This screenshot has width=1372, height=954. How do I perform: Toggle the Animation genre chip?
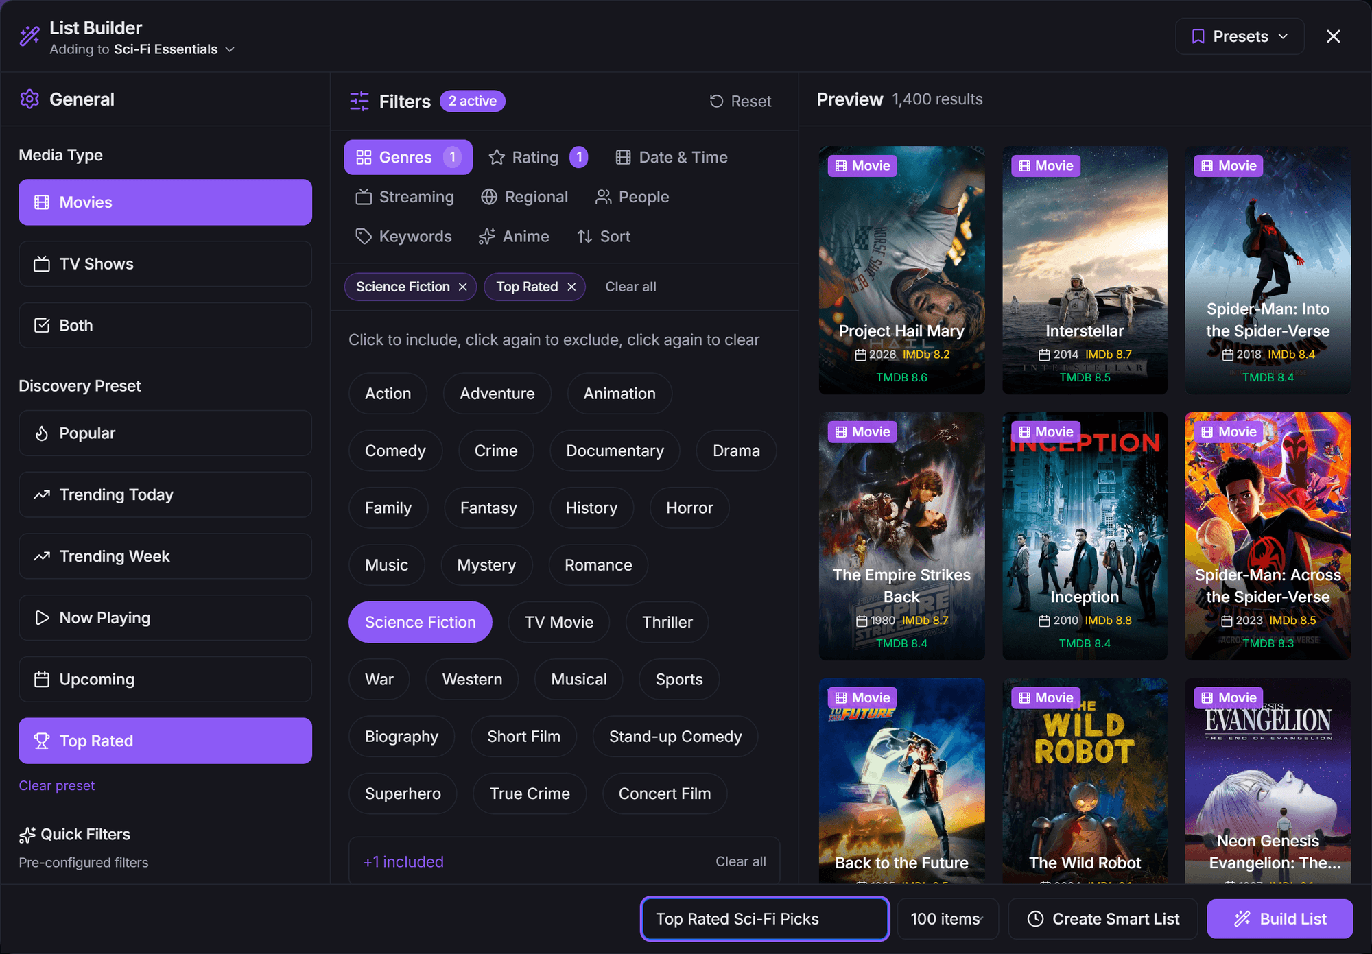619,394
